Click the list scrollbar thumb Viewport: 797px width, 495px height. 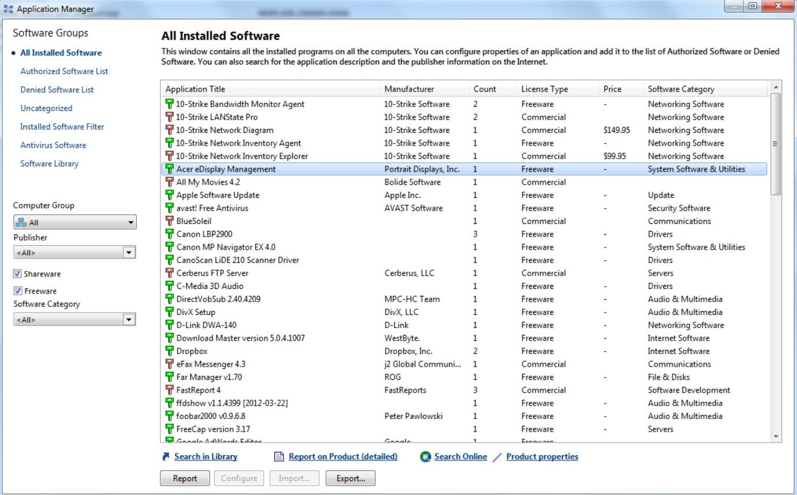coord(775,144)
